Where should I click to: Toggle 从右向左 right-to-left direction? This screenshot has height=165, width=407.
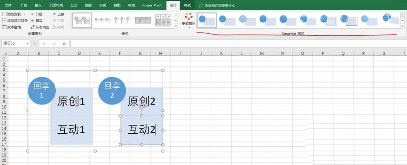tap(32, 27)
